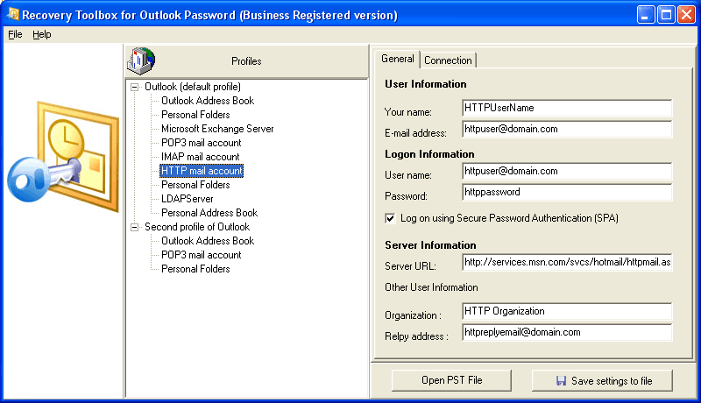The width and height of the screenshot is (701, 403).
Task: Open the File menu
Action: pyautogui.click(x=15, y=34)
